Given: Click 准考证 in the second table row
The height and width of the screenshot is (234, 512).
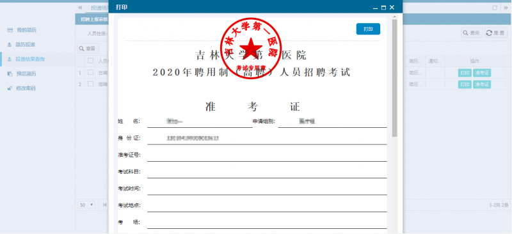Looking at the screenshot, I should pyautogui.click(x=482, y=84).
